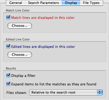This screenshot has width=109, height=100.
Task: Disable the Display a filter checkbox
Action: [x=8, y=75]
